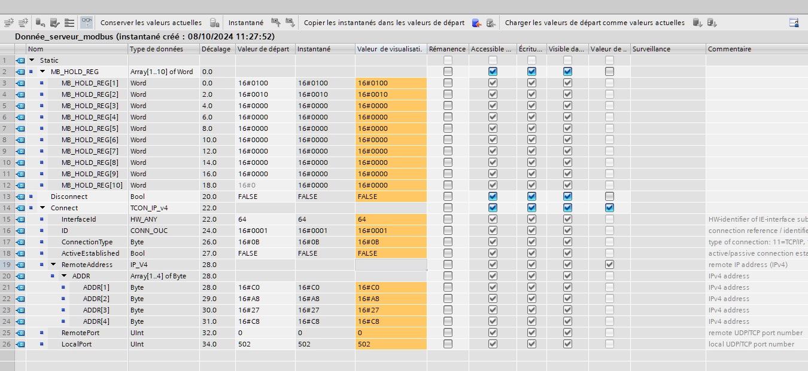Collapse the RemoteAddress tree node

coord(53,265)
